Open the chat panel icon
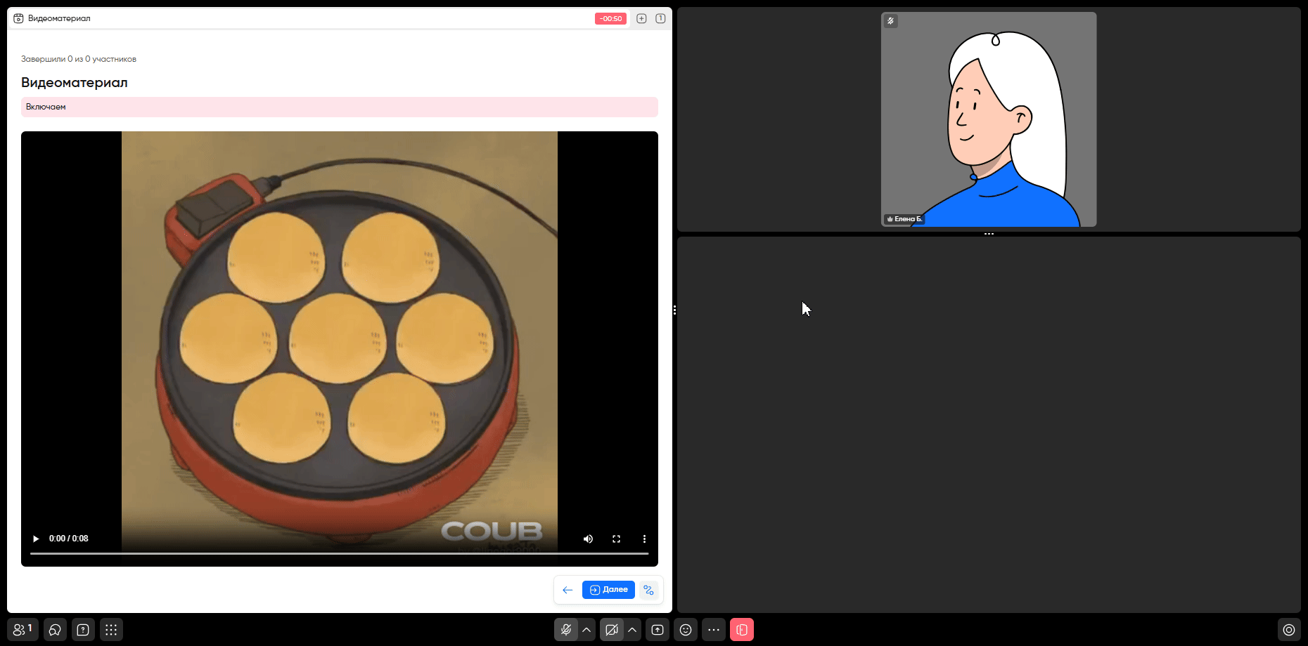The image size is (1308, 646). click(55, 630)
